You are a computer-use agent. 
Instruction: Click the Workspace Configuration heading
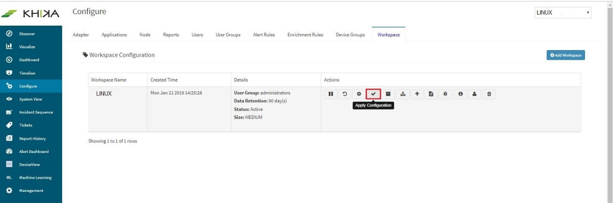(x=119, y=55)
